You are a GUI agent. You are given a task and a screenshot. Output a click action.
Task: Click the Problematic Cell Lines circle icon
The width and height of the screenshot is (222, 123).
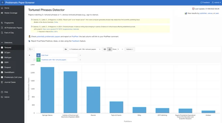pos(2,77)
